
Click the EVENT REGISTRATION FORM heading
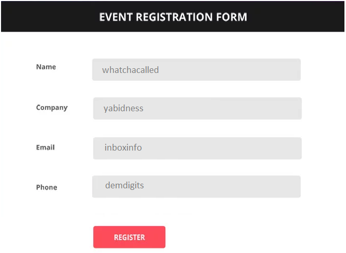click(x=173, y=17)
